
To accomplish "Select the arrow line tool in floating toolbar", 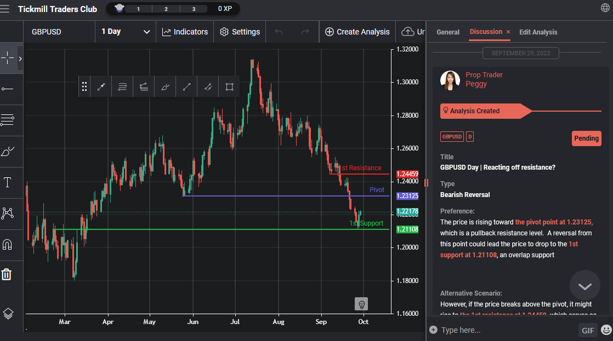I will (101, 86).
